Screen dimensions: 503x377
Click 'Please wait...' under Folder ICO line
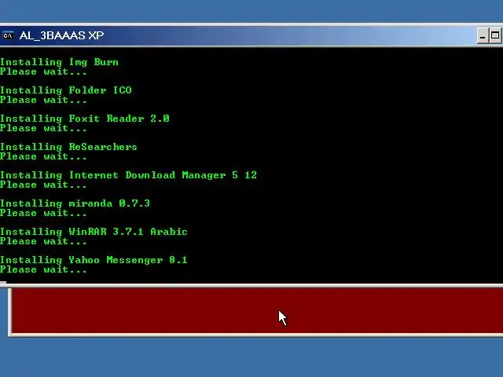[x=43, y=100]
